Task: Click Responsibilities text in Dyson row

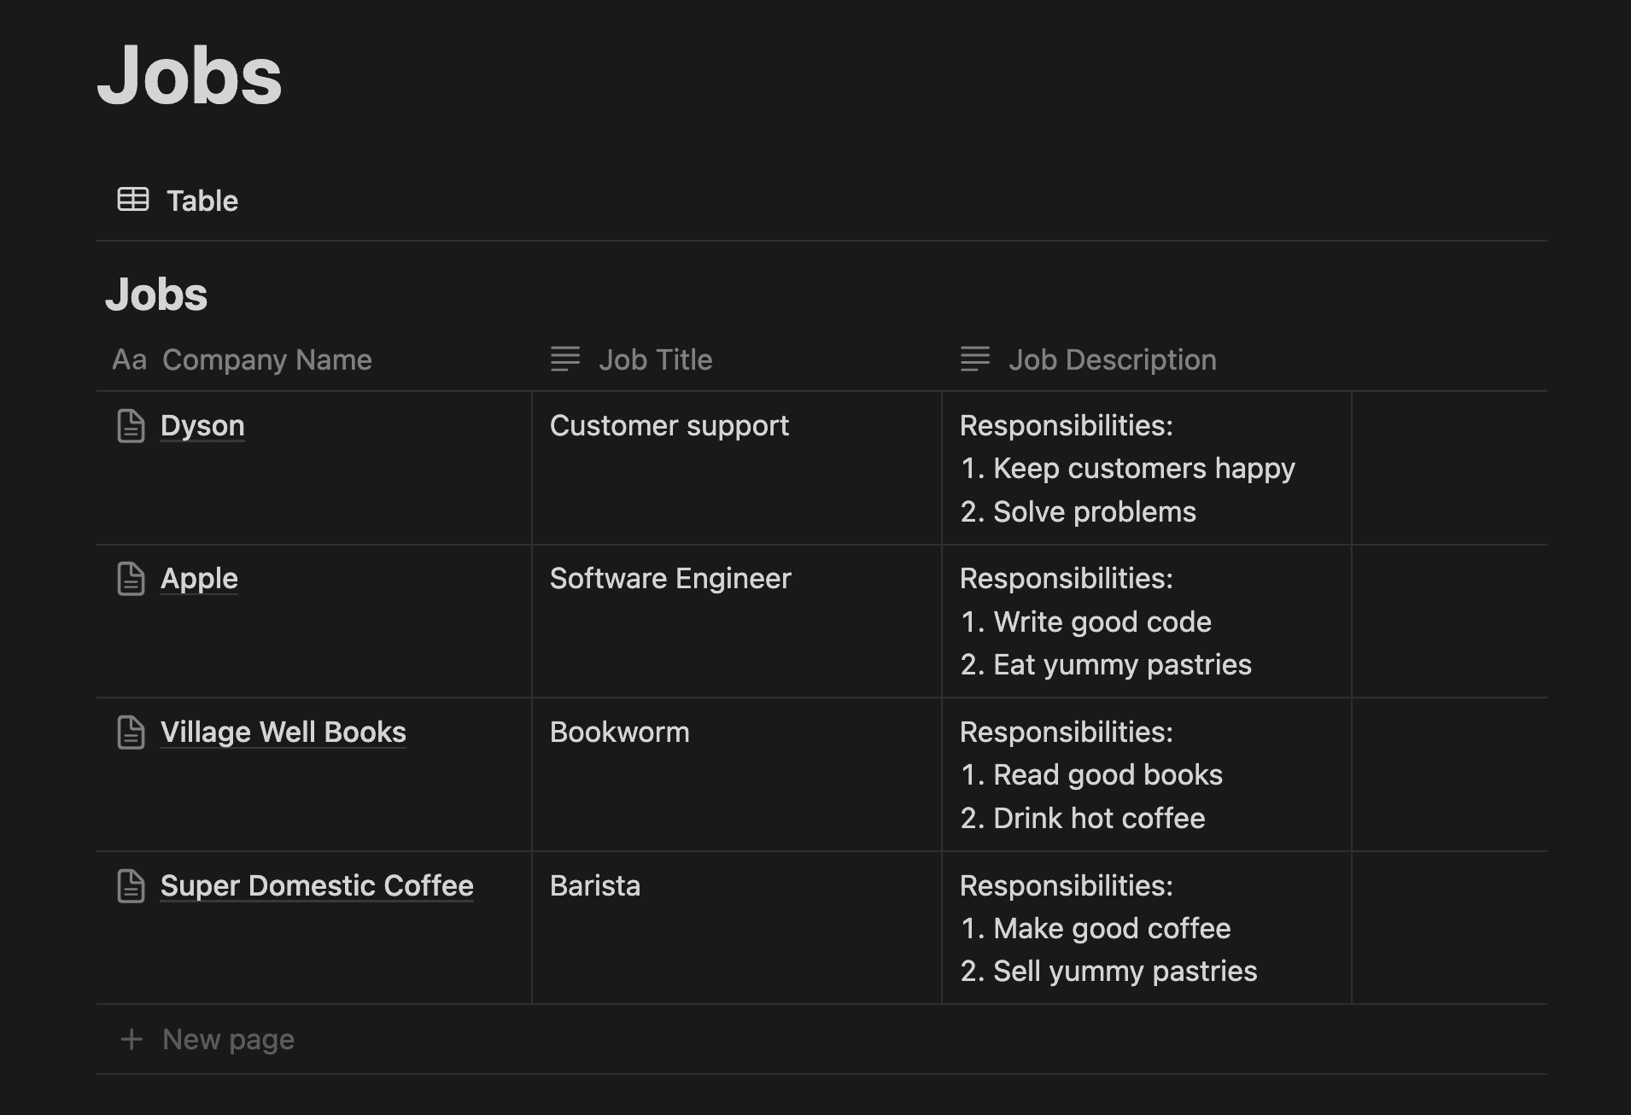Action: pyautogui.click(x=1067, y=425)
